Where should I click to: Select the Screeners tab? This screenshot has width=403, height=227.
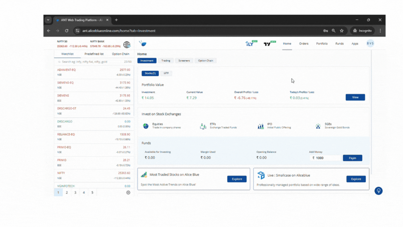pyautogui.click(x=184, y=61)
